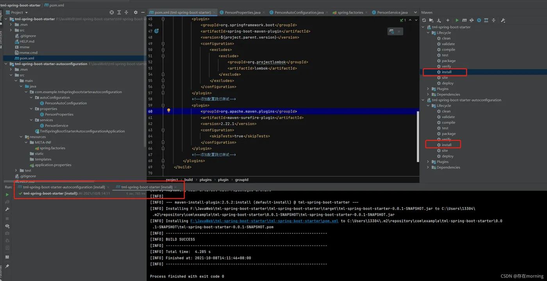Viewport: 547px width, 281px height.
Task: Click 'plugins' breadcrumb in editor
Action: 206,180
